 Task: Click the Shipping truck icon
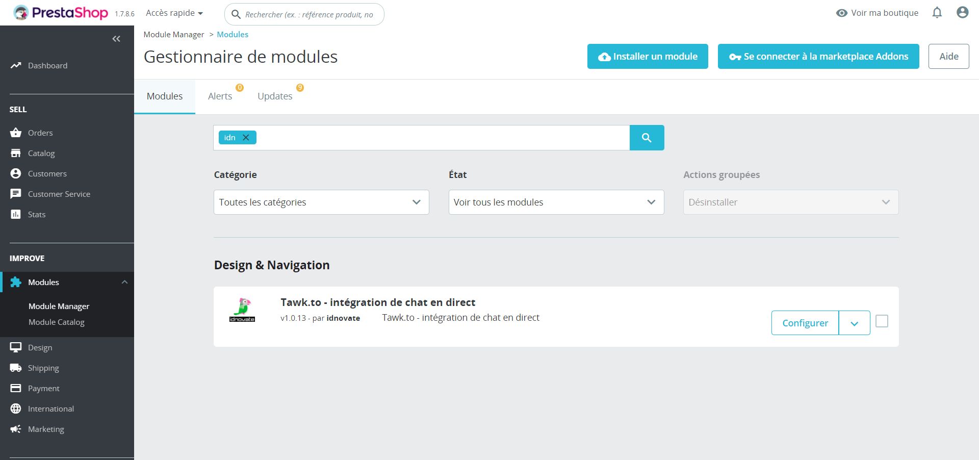coord(16,368)
